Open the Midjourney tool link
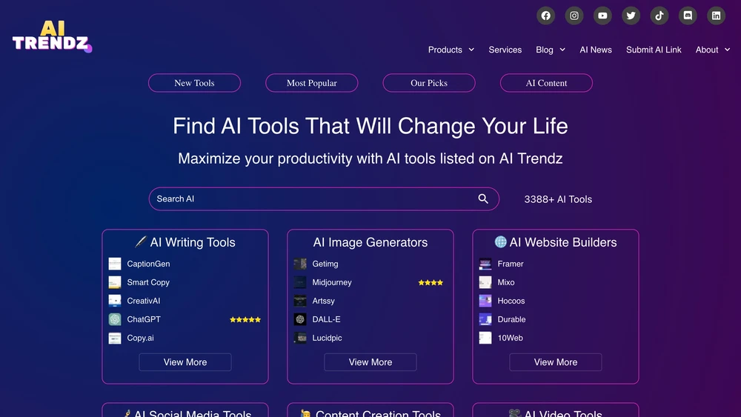Screen dimensions: 741x417 (332, 282)
